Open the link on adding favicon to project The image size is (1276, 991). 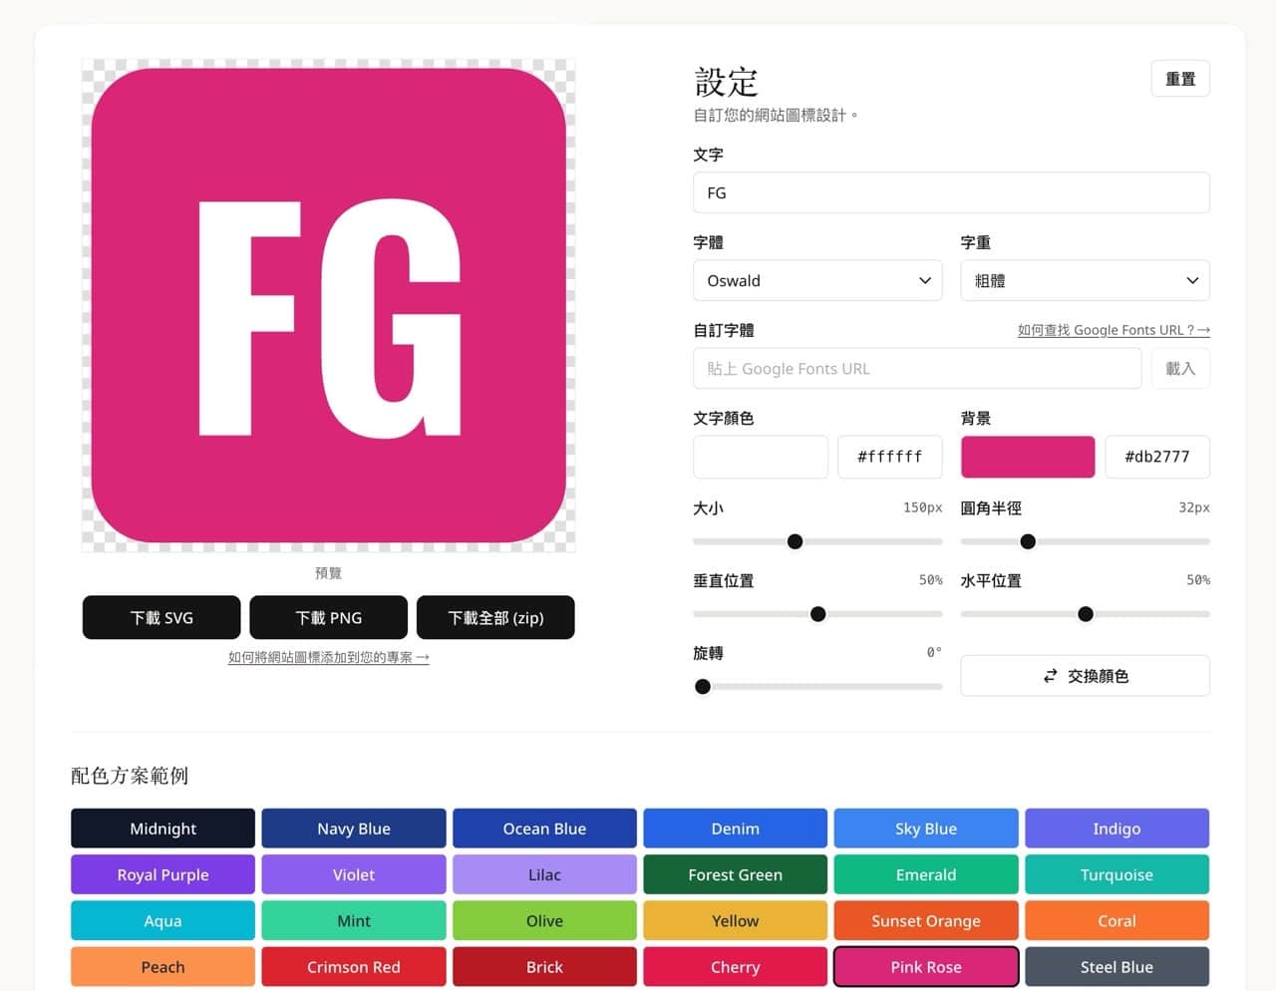328,658
